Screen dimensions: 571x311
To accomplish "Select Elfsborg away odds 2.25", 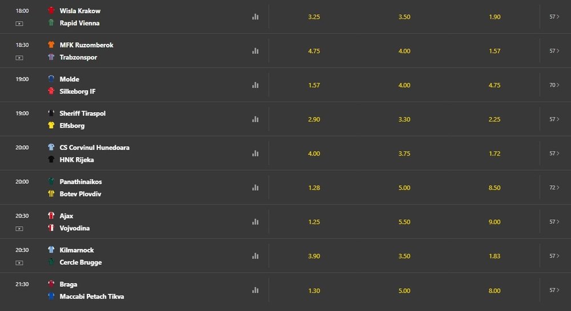I will 494,119.
